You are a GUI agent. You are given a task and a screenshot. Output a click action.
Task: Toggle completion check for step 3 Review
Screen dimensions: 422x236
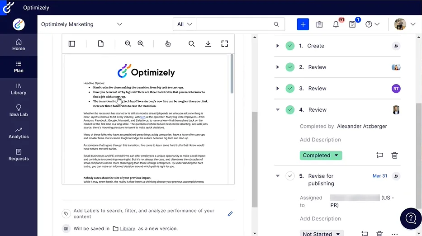point(290,88)
